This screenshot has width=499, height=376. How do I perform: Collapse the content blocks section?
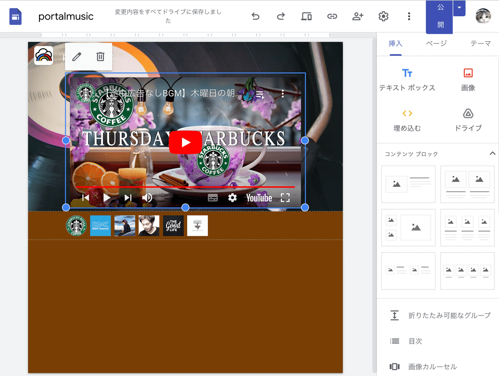click(x=492, y=153)
